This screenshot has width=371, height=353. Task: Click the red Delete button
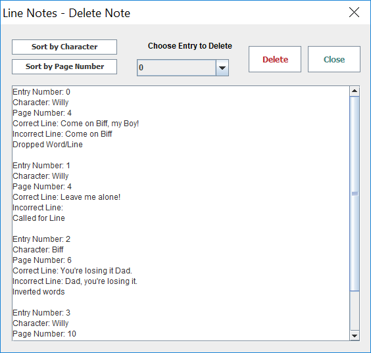275,59
